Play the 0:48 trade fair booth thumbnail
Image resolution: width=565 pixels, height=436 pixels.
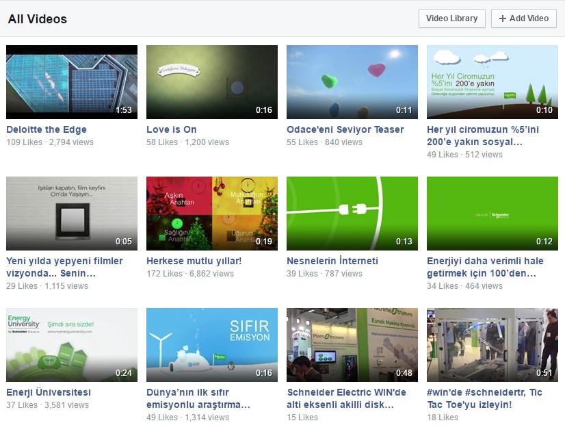click(352, 345)
